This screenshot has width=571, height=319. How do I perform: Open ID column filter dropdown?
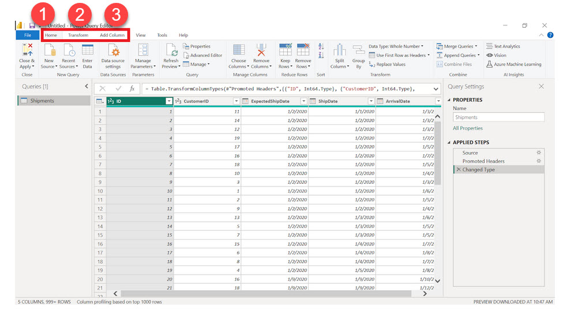tap(168, 101)
